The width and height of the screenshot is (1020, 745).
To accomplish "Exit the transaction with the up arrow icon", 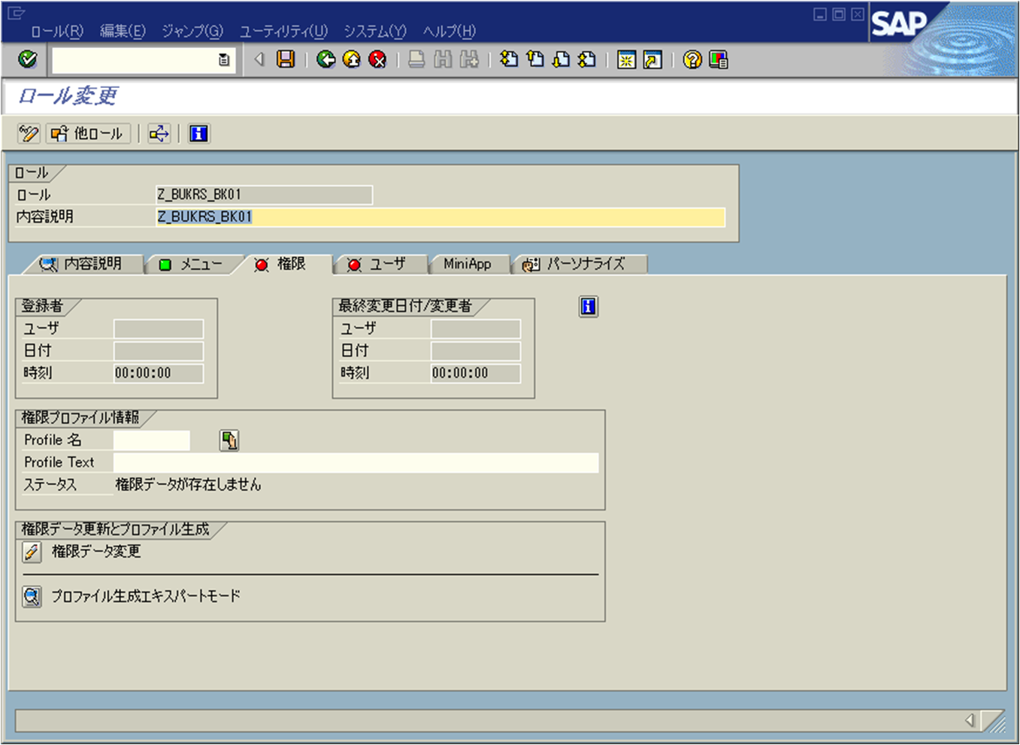I will tap(352, 60).
